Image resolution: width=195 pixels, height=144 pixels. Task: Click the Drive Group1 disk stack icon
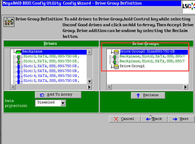pyautogui.click(x=116, y=66)
